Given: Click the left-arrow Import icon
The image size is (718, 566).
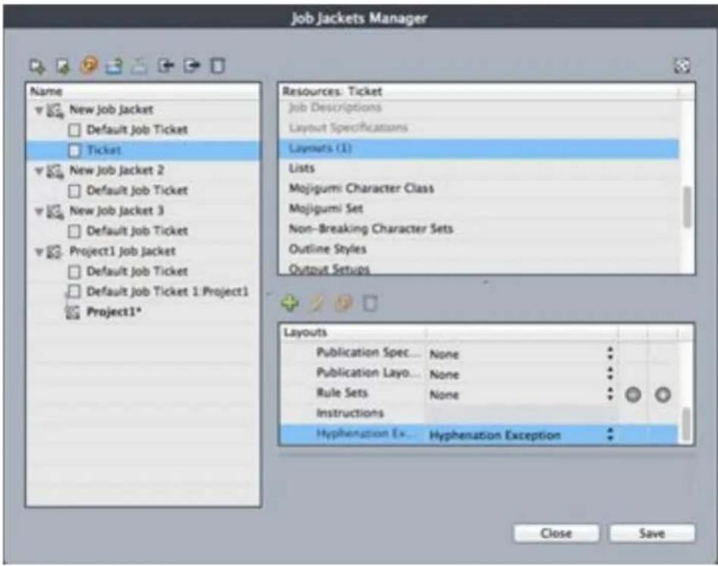Looking at the screenshot, I should click(x=165, y=66).
